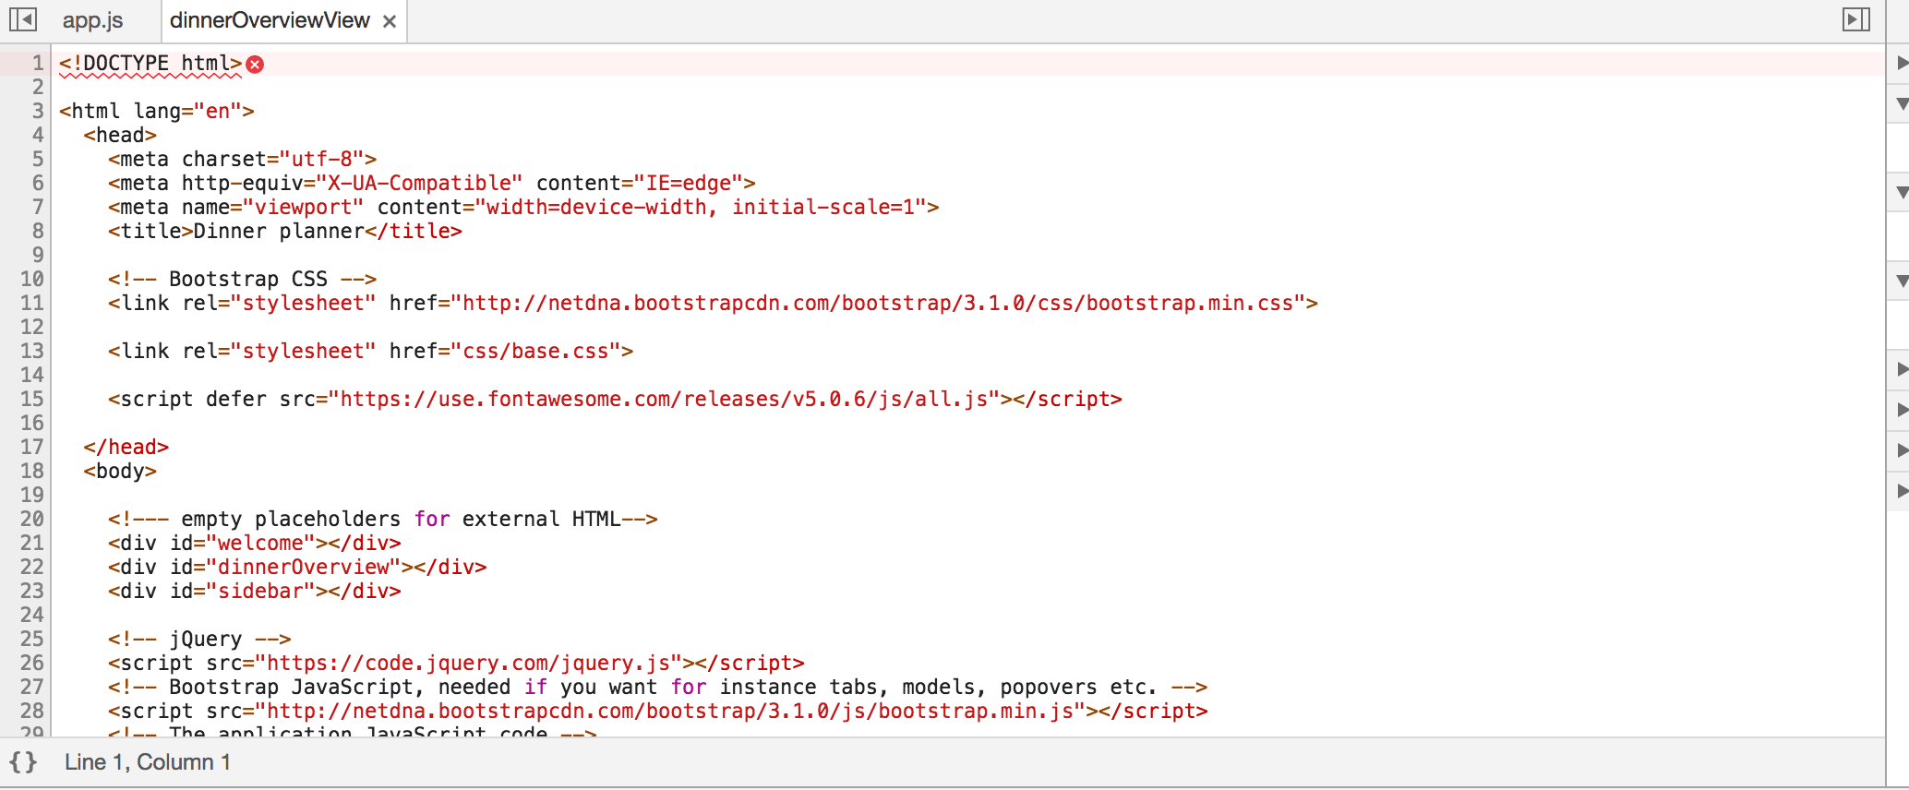Click the jQuery comment on line 25
This screenshot has width=1909, height=790.
199,639
